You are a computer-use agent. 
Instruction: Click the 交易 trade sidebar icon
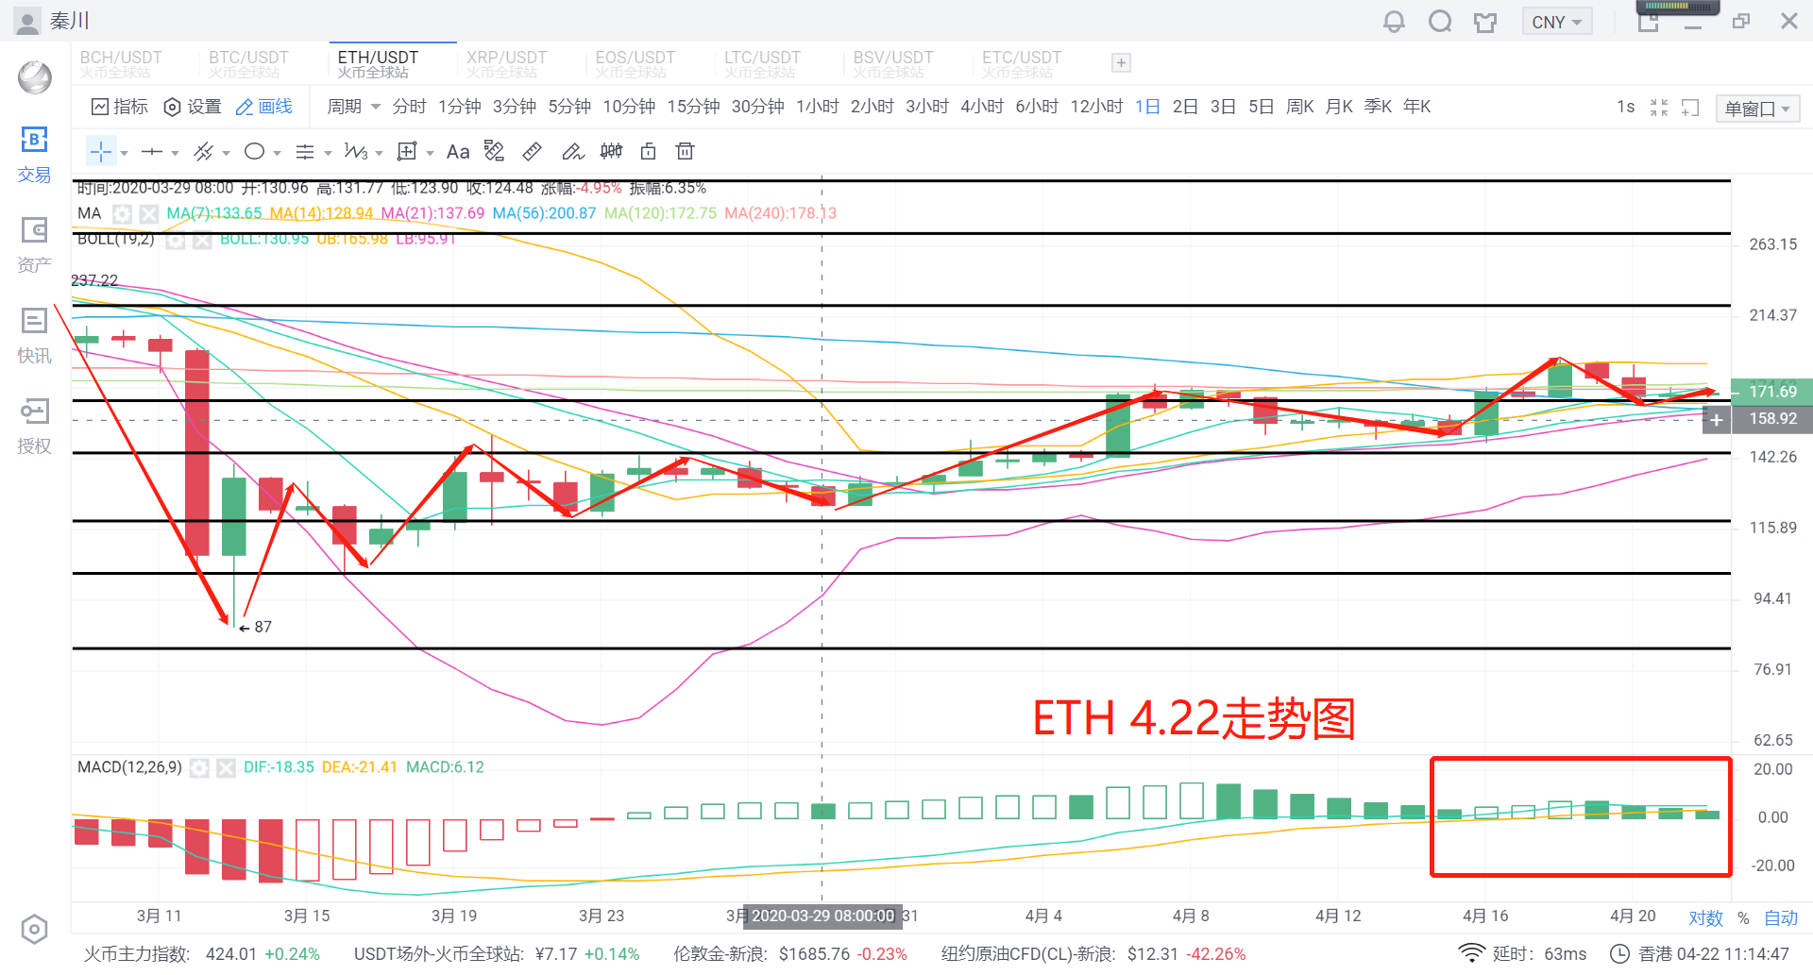tap(34, 155)
